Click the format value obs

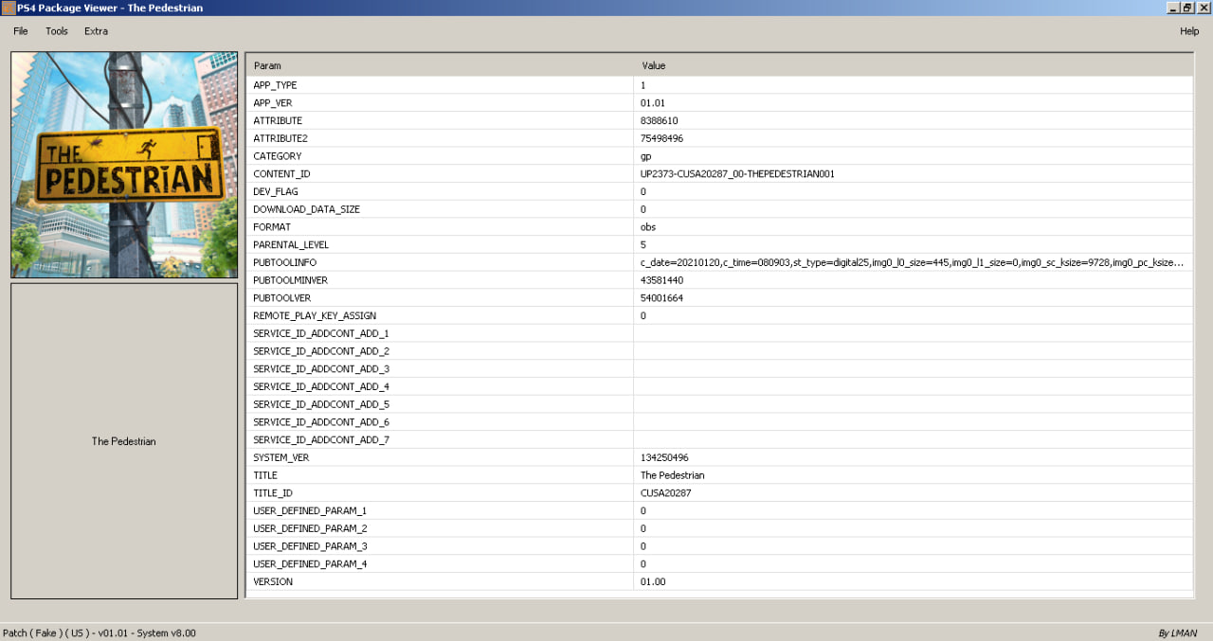click(648, 227)
